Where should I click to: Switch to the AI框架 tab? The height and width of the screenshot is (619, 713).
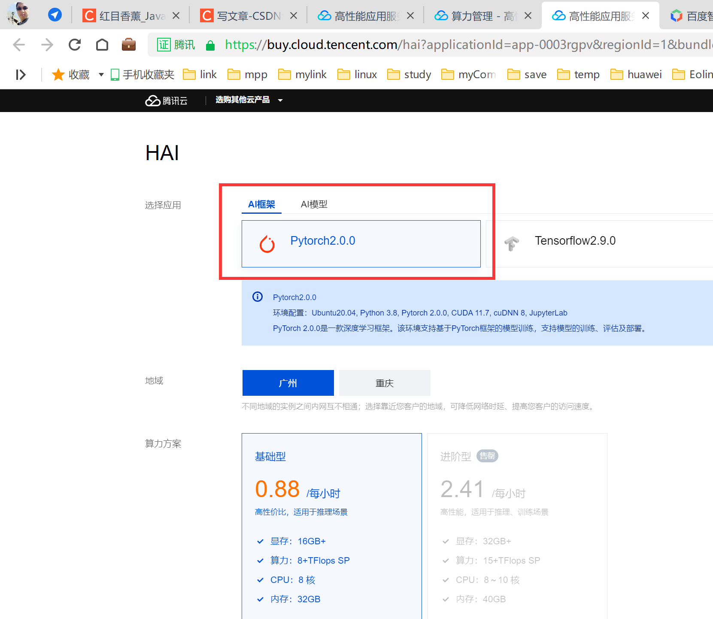pyautogui.click(x=261, y=204)
